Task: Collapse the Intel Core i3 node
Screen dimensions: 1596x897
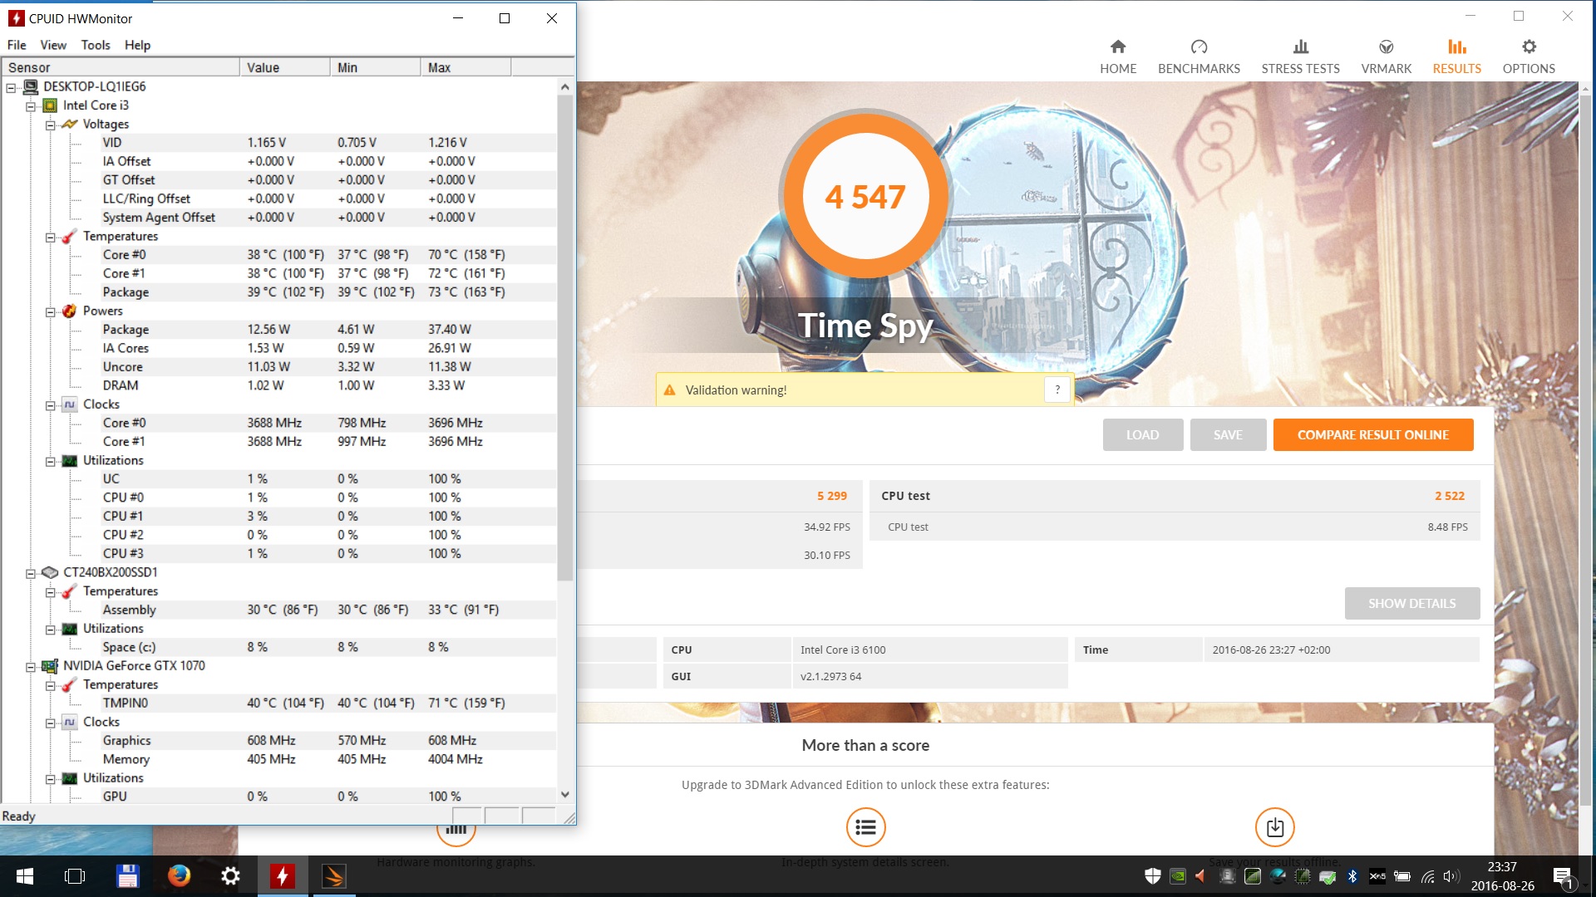Action: (x=31, y=106)
